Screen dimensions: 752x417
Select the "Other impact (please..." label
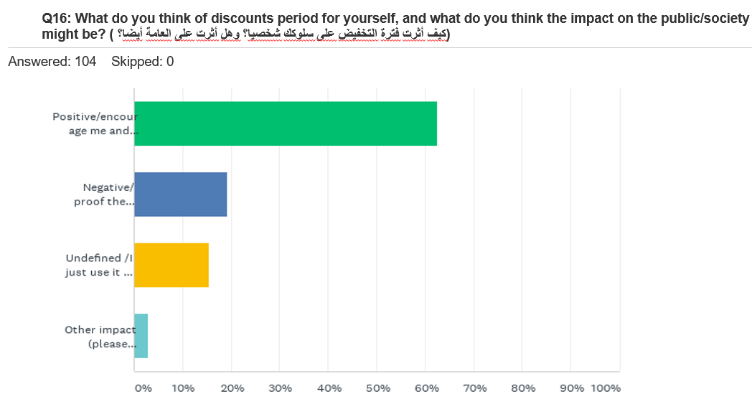coord(100,337)
